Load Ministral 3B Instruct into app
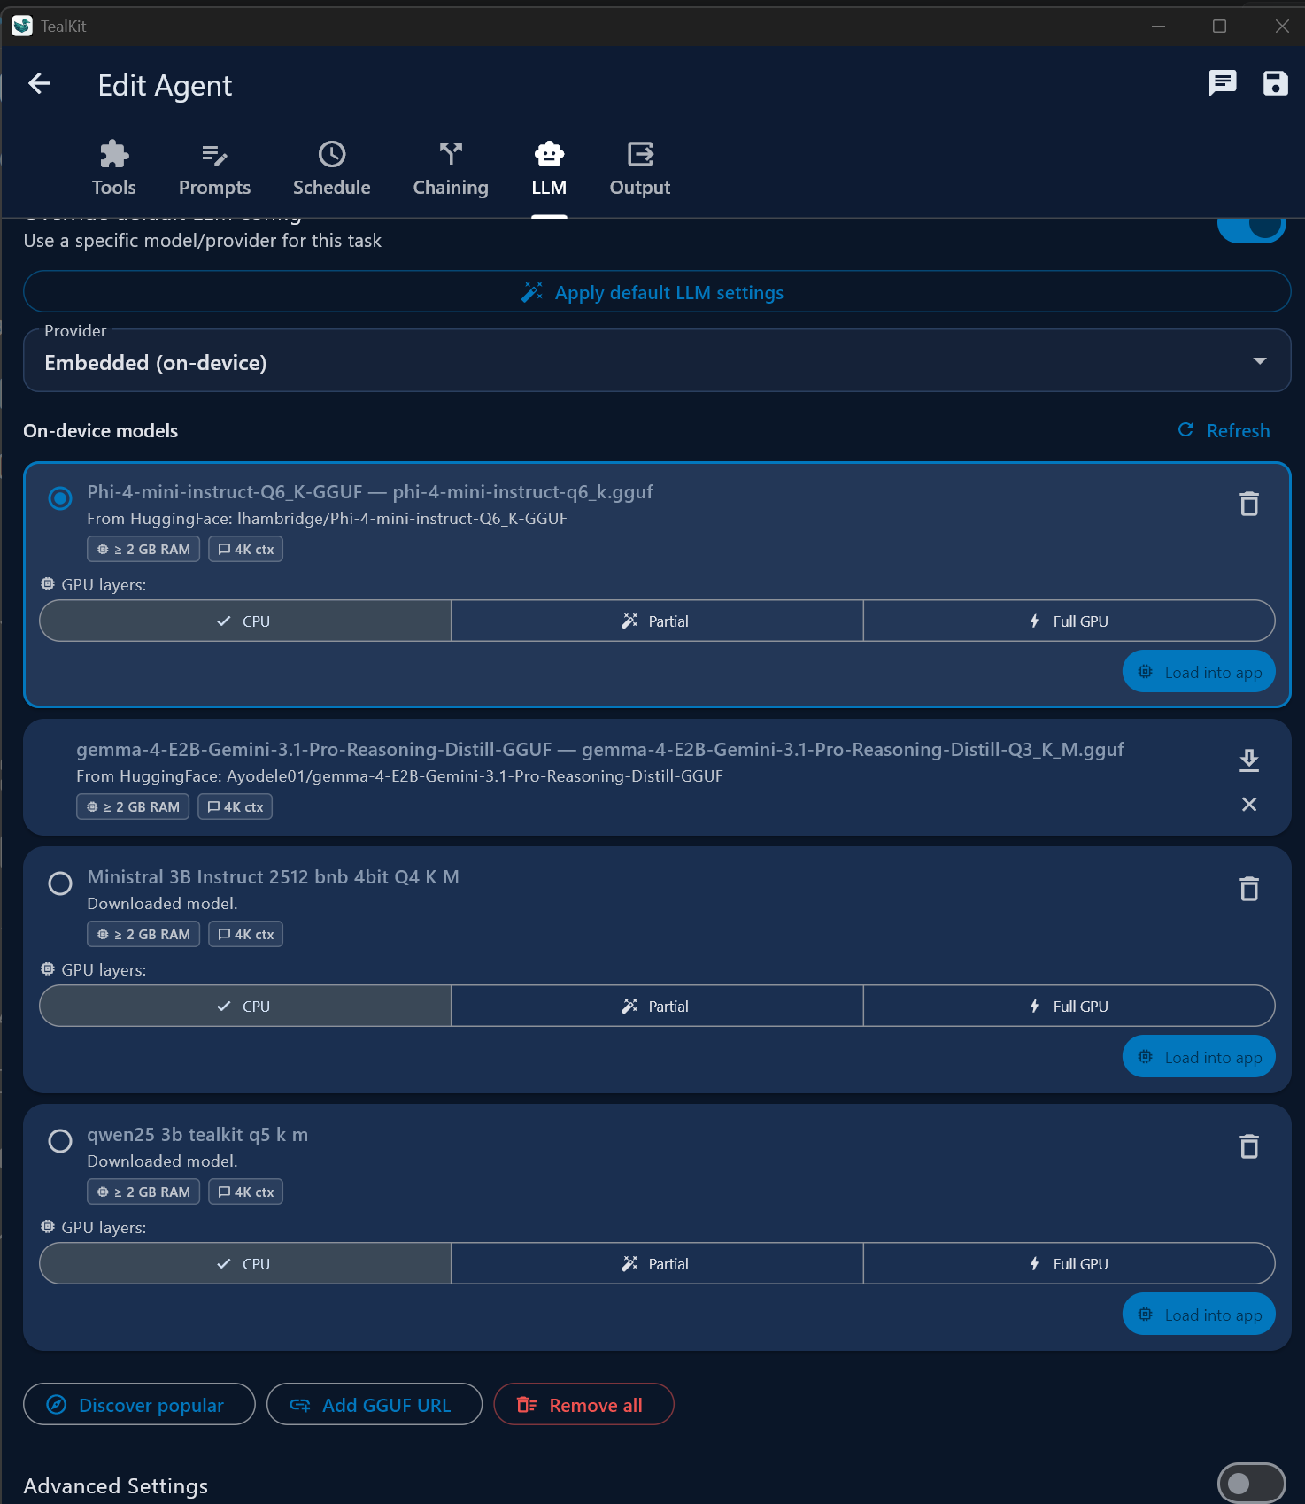 coord(1199,1057)
